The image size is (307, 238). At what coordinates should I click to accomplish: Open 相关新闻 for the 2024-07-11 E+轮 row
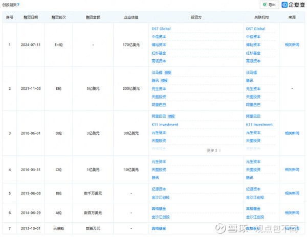292,45
